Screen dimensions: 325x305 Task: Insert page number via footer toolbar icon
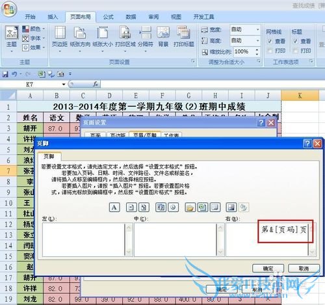click(x=131, y=207)
